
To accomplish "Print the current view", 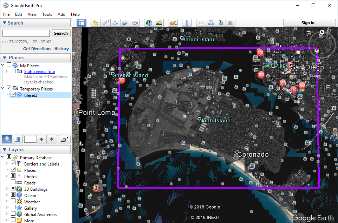I will [x=211, y=23].
